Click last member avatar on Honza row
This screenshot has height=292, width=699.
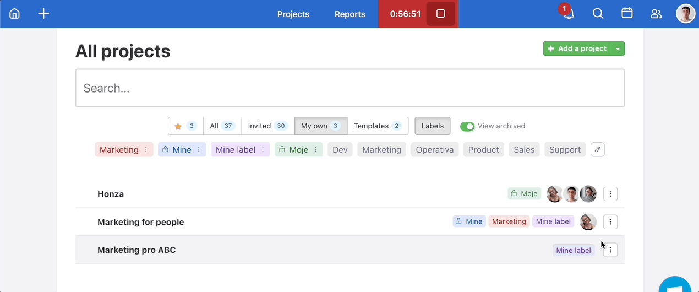(x=588, y=194)
